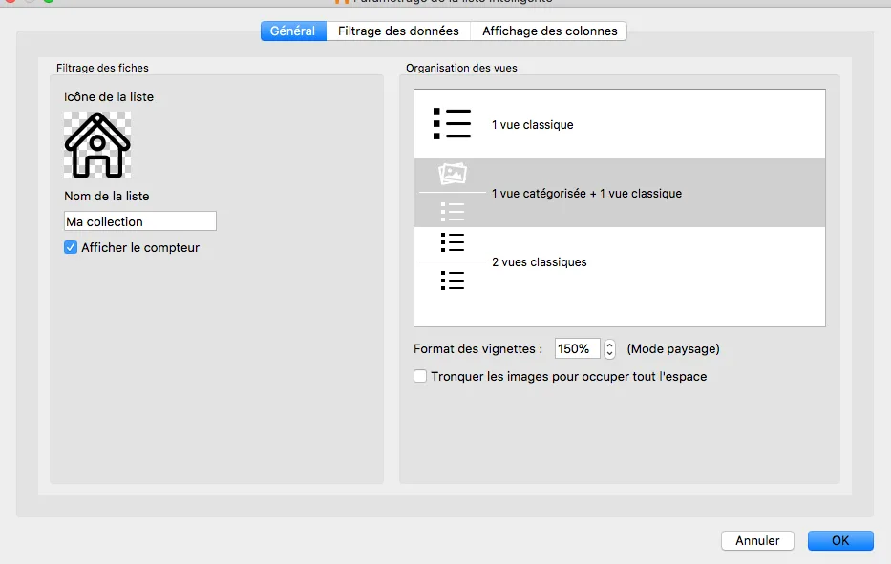This screenshot has height=564, width=891.
Task: Click the upper list icon in 2 vues classiques
Action: [452, 241]
